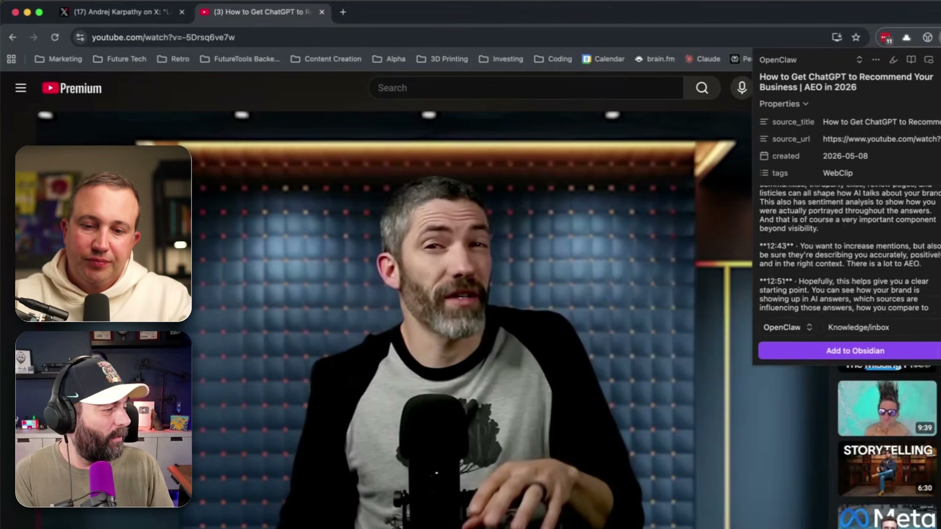Open red extension with 11 badge

click(x=886, y=38)
